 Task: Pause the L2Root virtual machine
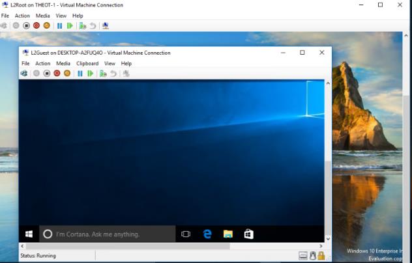[59, 26]
